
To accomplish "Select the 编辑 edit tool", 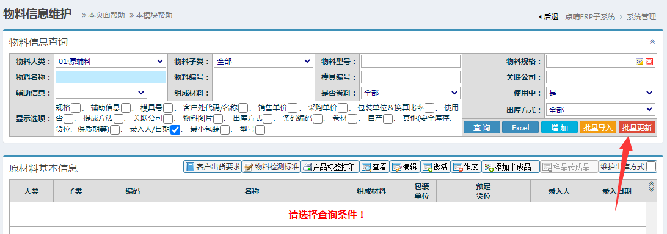I will point(405,167).
